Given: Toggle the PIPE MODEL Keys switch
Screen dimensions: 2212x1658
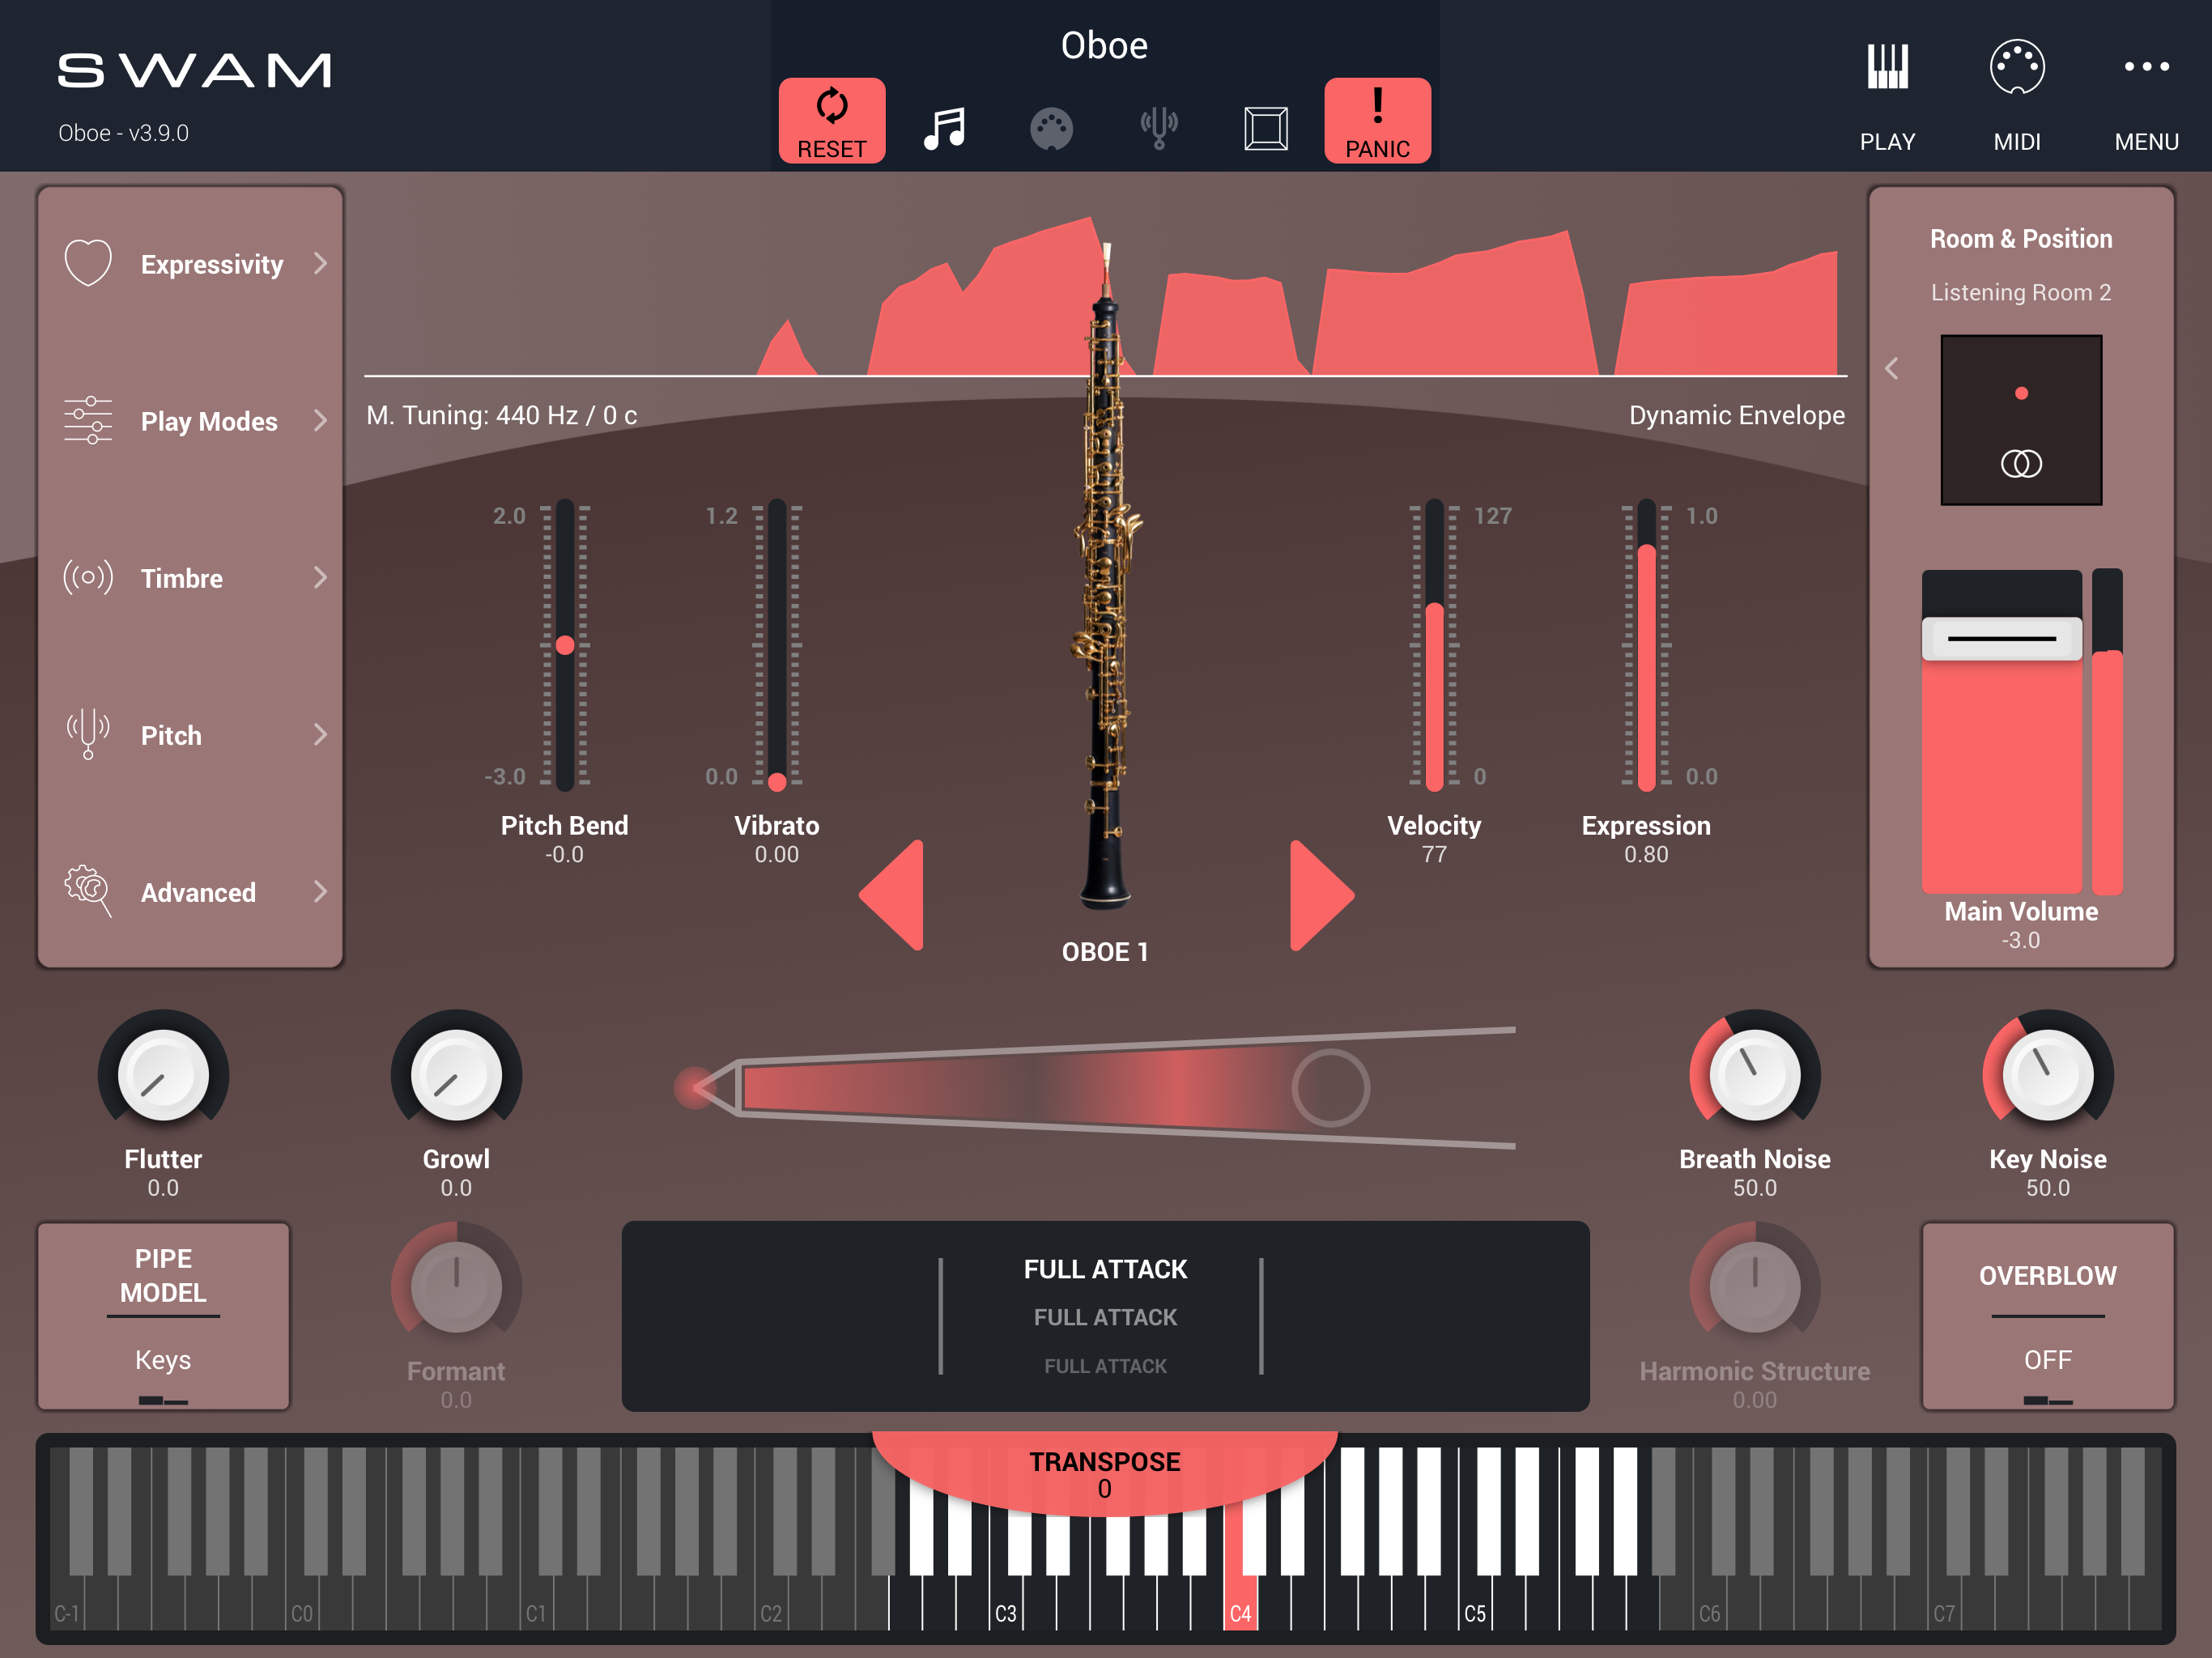Looking at the screenshot, I should 163,1316.
